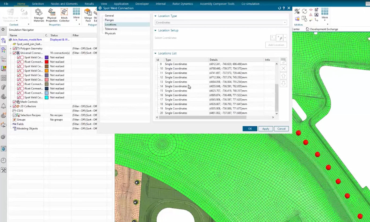Expand the More dropdown in the ribbon
The height and width of the screenshot is (222, 370).
pyautogui.click(x=76, y=15)
